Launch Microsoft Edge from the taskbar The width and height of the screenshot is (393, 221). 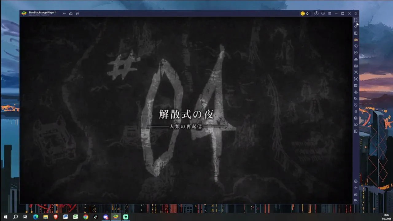pyautogui.click(x=36, y=217)
